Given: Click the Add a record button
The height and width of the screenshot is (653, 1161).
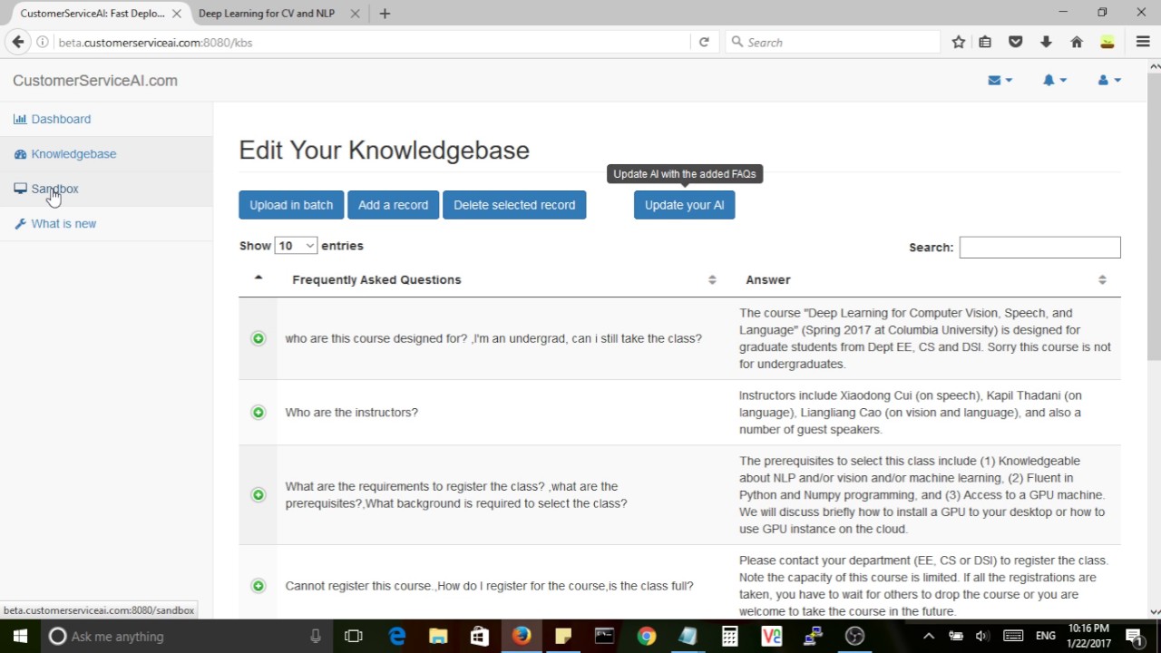Looking at the screenshot, I should coord(393,205).
